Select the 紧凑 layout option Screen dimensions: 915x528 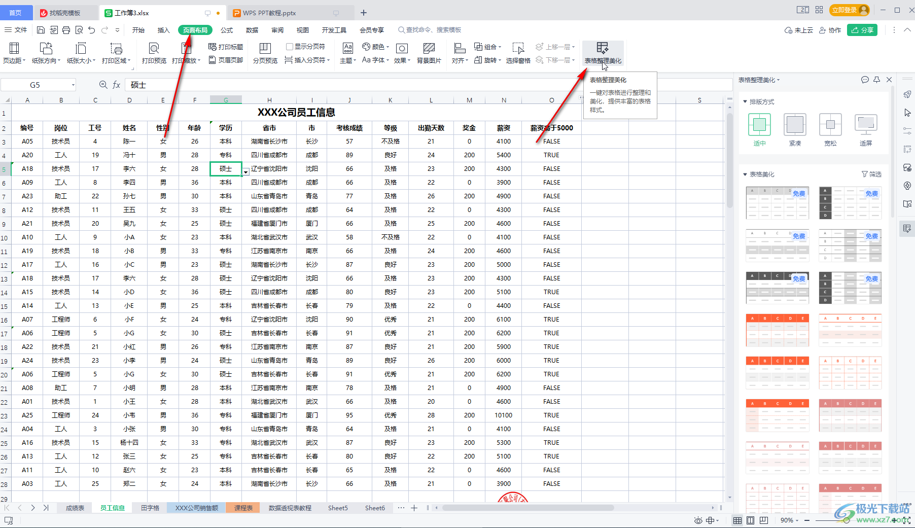coord(795,130)
